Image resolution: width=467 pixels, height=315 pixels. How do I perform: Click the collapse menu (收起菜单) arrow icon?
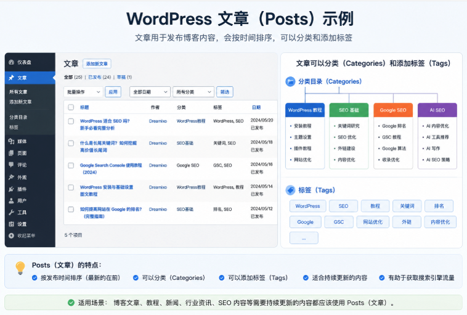[11, 235]
